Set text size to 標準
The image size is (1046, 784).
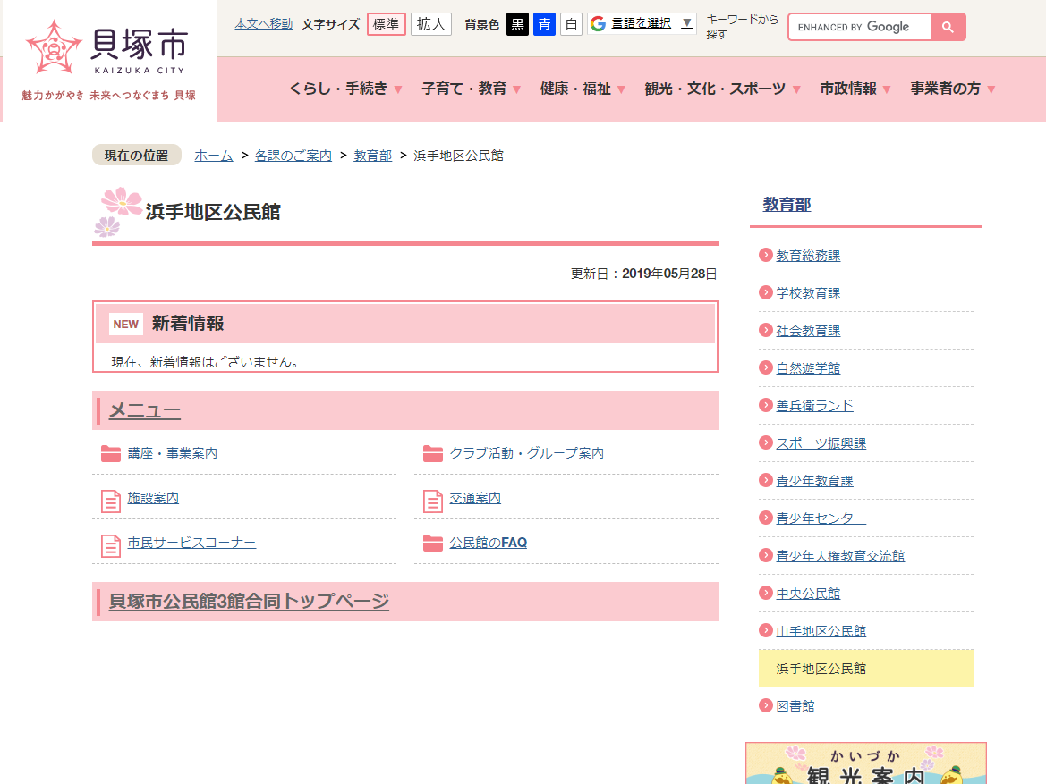(x=386, y=24)
